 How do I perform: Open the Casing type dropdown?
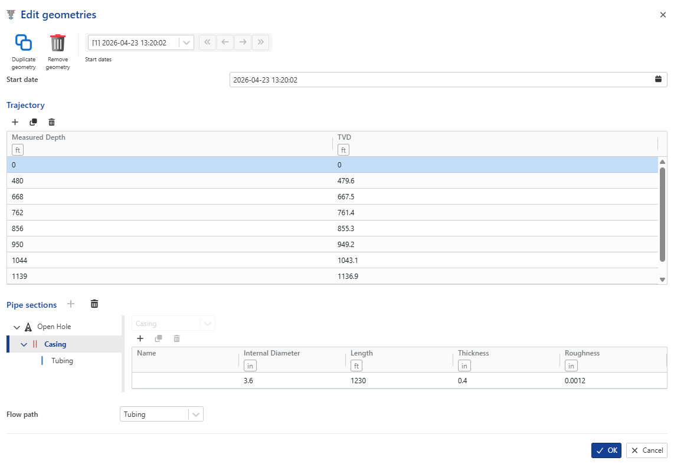pos(208,324)
